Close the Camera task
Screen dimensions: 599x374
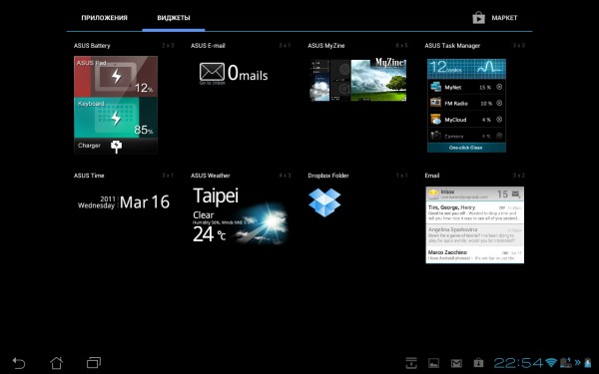(499, 136)
